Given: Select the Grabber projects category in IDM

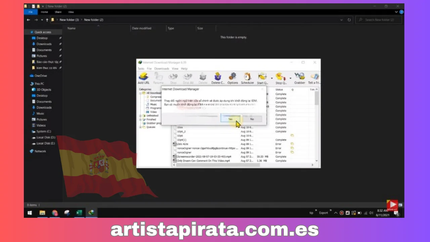Looking at the screenshot, I should [151, 123].
